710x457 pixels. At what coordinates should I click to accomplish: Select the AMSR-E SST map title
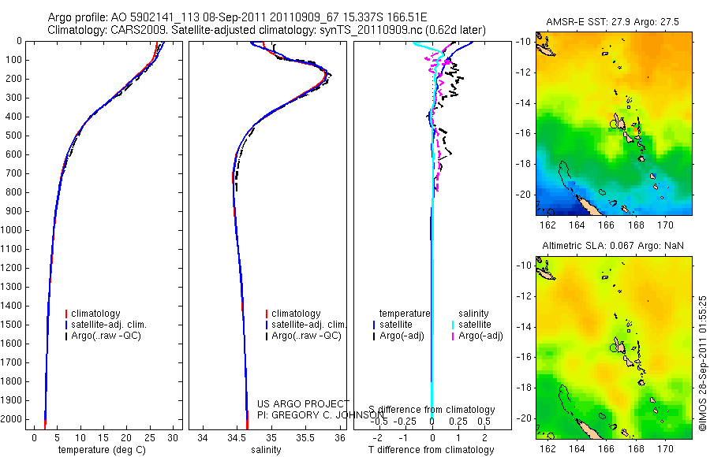pos(612,22)
